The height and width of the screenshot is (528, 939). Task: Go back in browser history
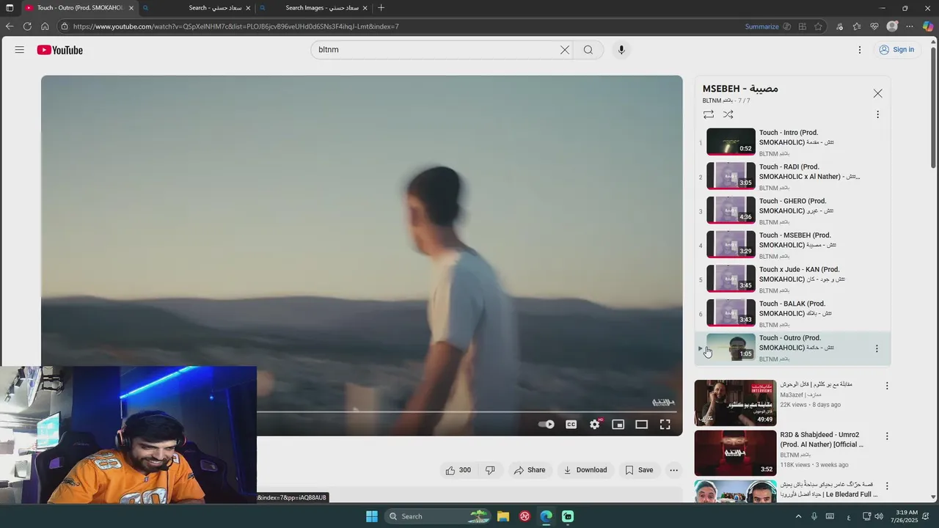[10, 26]
